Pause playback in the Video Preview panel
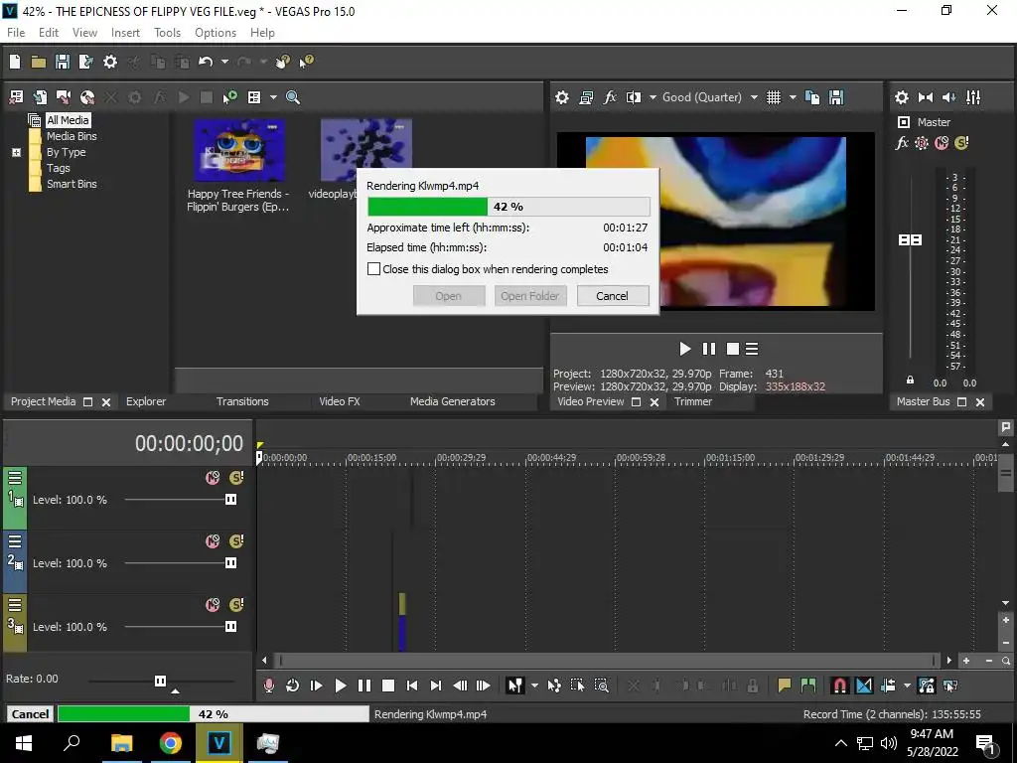Viewport: 1017px width, 763px height. [x=709, y=349]
